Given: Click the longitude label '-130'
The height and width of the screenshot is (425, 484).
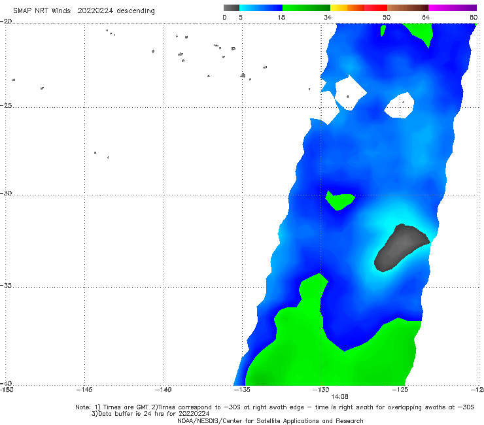Looking at the screenshot, I should coord(321,390).
